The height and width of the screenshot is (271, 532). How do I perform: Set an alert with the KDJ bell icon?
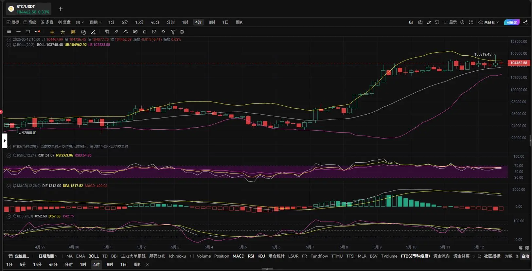point(15,216)
